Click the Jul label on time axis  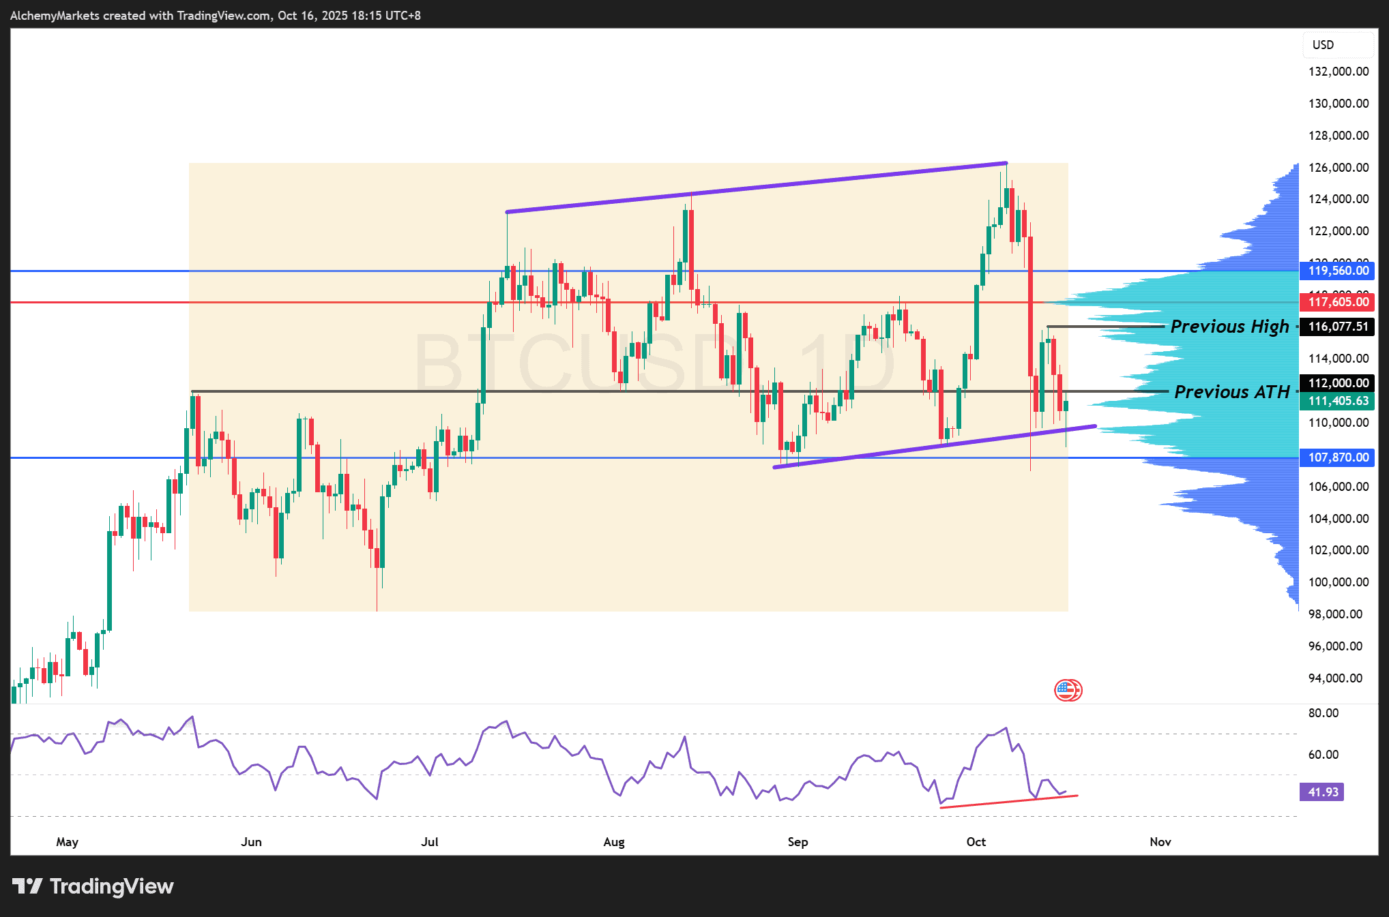[x=430, y=842]
